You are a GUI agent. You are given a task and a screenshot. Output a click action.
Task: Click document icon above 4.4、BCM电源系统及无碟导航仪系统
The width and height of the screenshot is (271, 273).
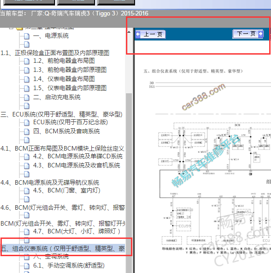27,174
